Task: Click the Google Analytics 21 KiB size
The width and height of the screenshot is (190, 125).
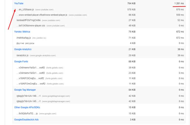Action: coord(132,49)
